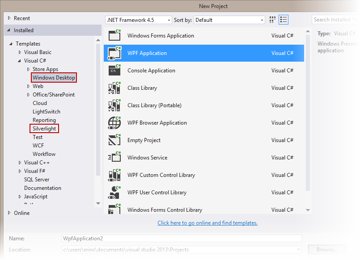360x260 pixels.
Task: Click the Search Installed Templates box
Action: pyautogui.click(x=335, y=20)
